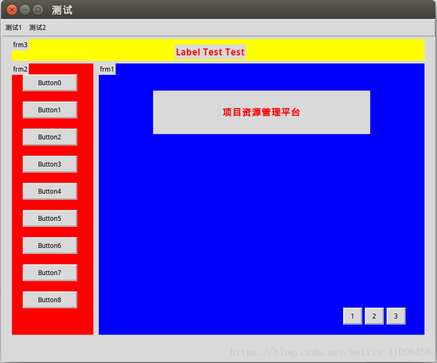This screenshot has height=363, width=437.
Task: Click Button0 in the red frame
Action: pos(50,83)
